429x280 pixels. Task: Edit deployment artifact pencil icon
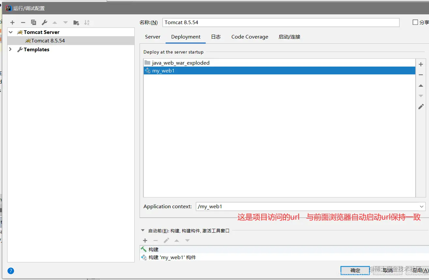coord(421,106)
